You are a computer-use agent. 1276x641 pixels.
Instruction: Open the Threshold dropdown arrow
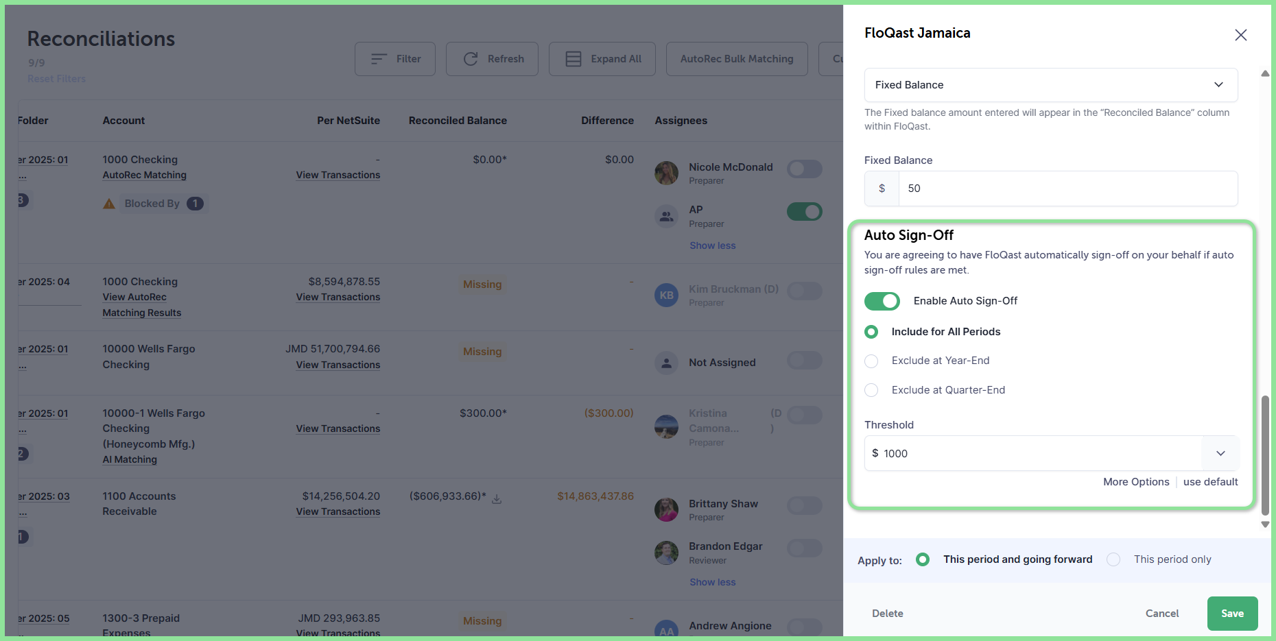pos(1220,453)
